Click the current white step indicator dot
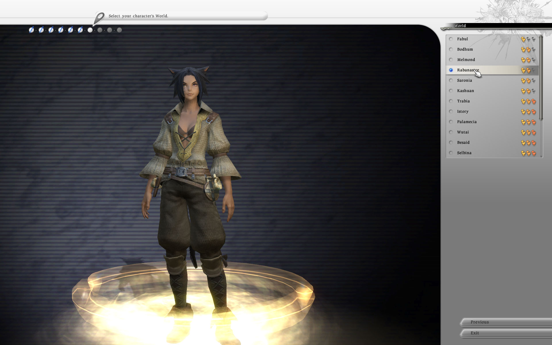This screenshot has height=345, width=552. pyautogui.click(x=90, y=30)
